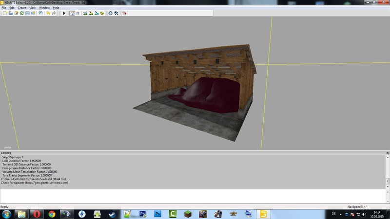Image resolution: width=390 pixels, height=219 pixels.
Task: Open the Window menu
Action: (44, 8)
